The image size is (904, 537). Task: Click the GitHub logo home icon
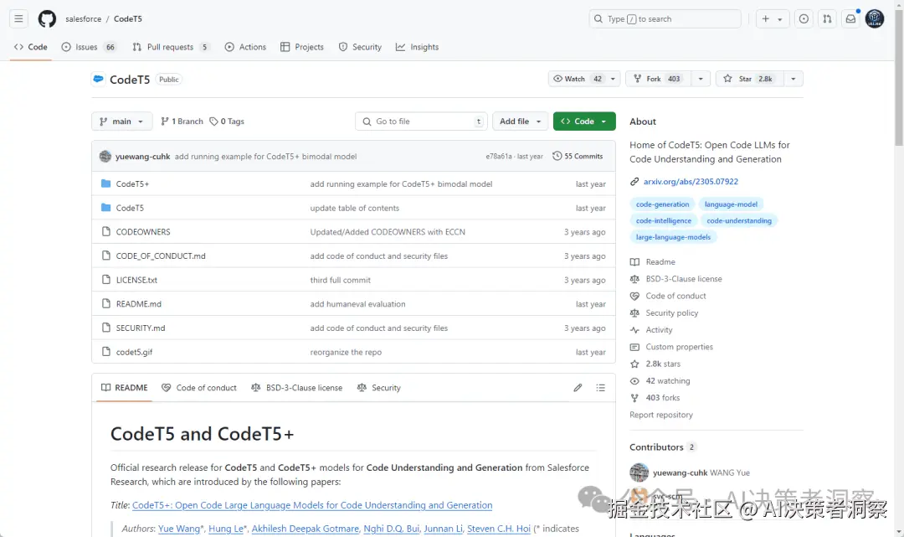click(47, 18)
